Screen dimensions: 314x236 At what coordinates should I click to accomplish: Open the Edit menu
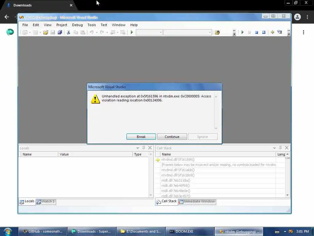coord(36,25)
